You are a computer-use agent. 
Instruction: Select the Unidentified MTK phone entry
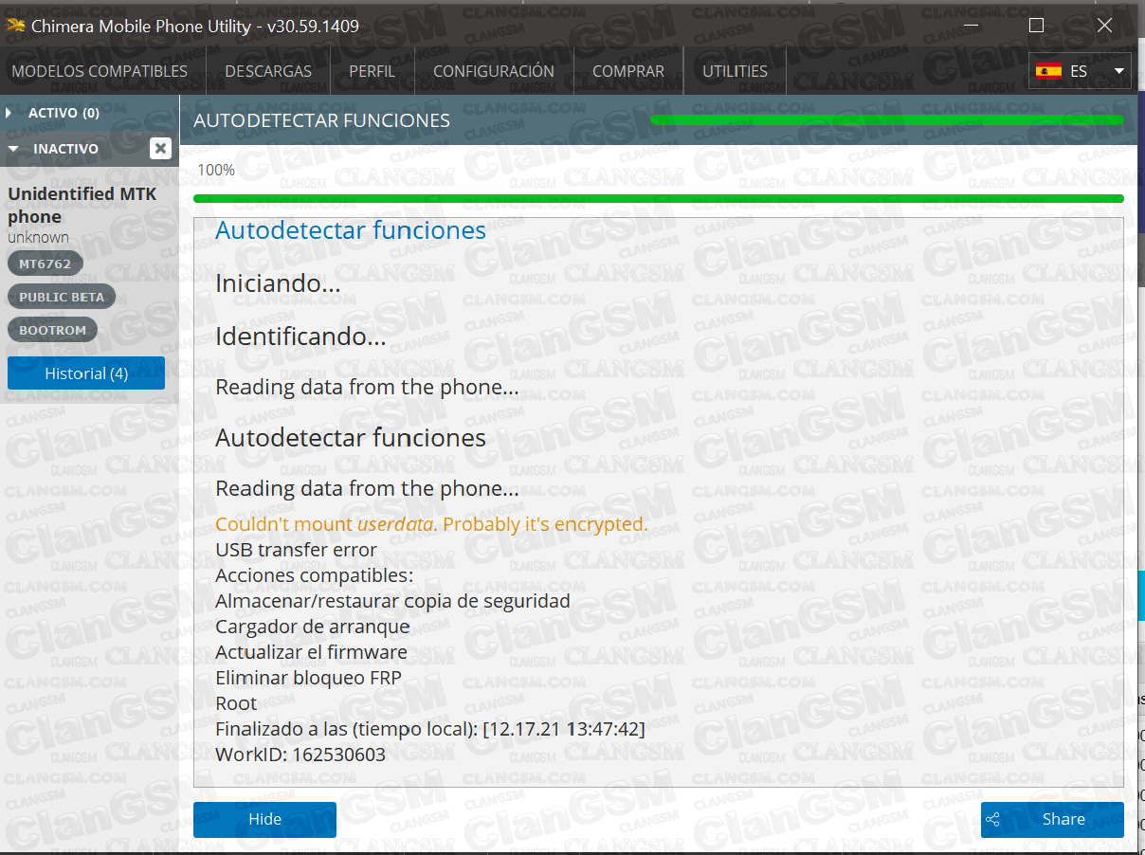pos(82,205)
